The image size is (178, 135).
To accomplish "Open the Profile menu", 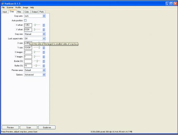I will pos(18,8).
